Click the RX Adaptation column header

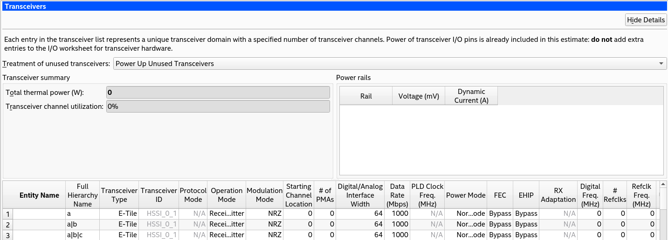tap(558, 195)
